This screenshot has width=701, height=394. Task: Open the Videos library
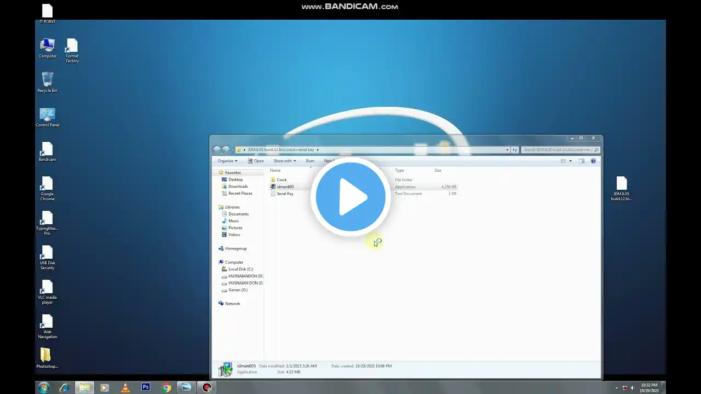point(234,235)
